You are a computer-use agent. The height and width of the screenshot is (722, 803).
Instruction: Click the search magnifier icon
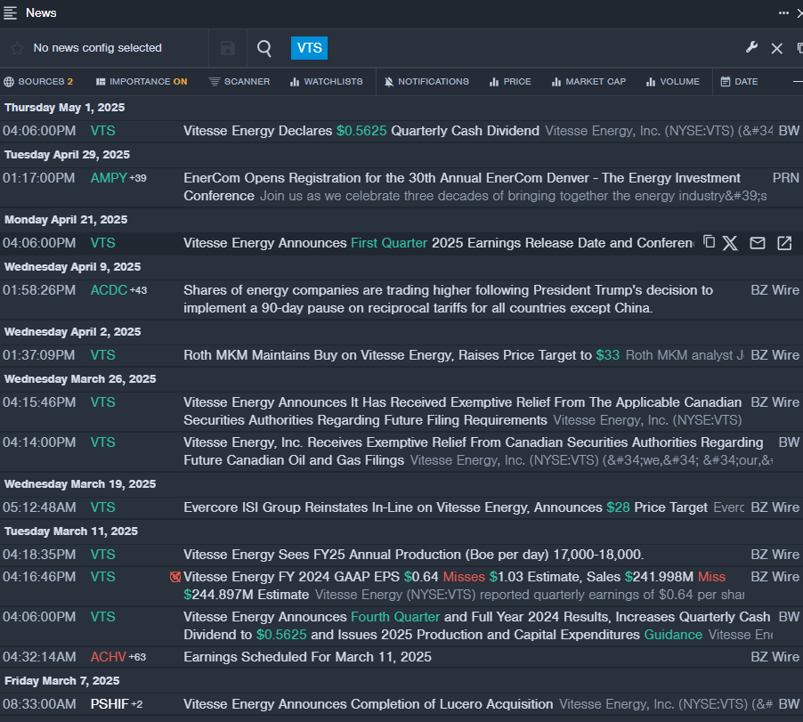tap(264, 48)
